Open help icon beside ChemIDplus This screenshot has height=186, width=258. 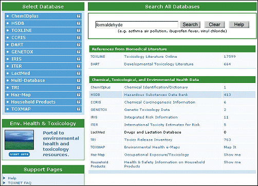click(79, 16)
